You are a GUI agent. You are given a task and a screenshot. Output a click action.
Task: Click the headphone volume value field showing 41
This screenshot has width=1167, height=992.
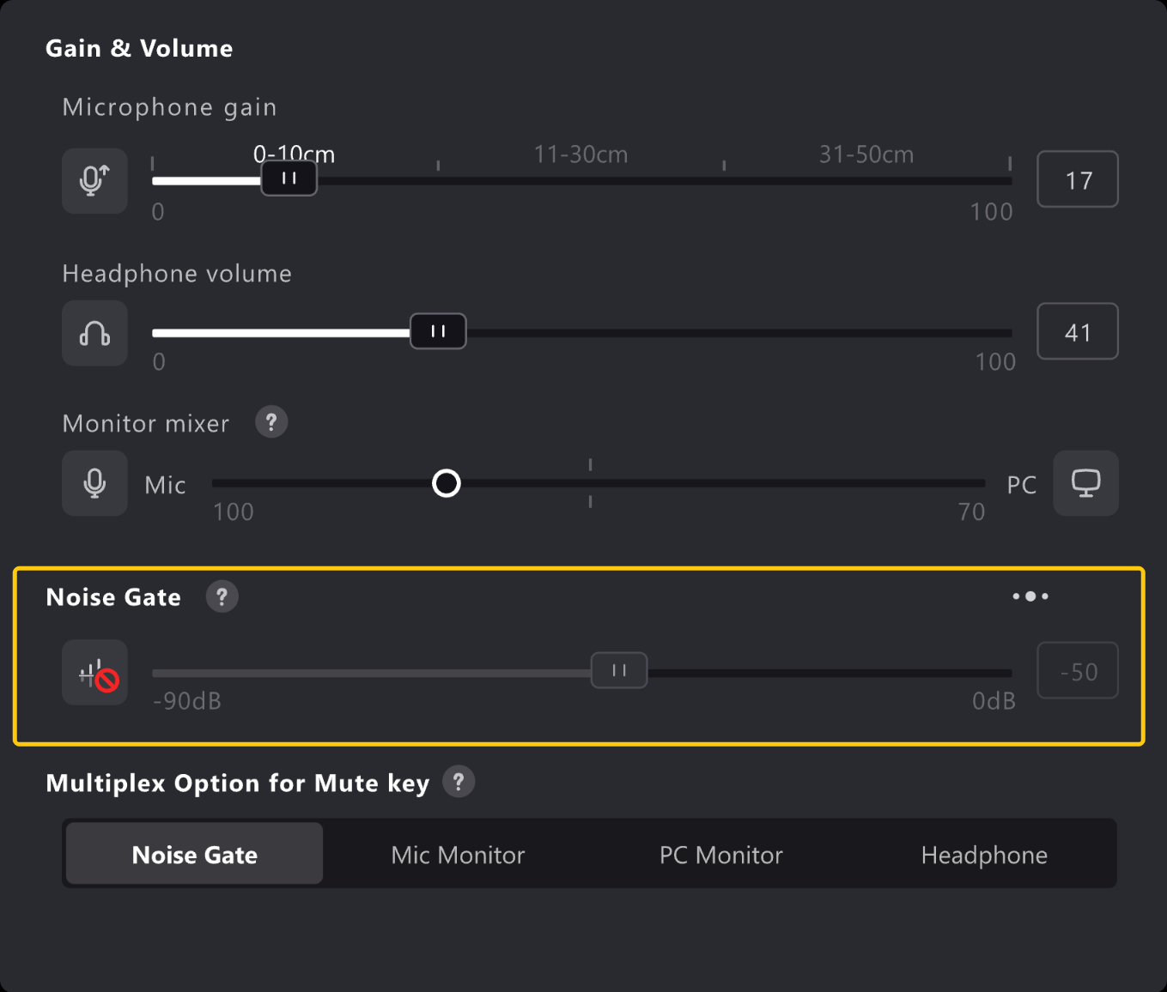[1078, 332]
